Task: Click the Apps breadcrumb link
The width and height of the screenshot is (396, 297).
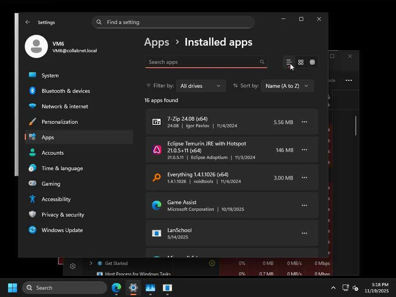Action: click(157, 42)
